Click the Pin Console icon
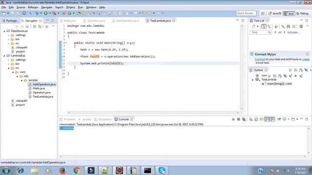 point(279,119)
